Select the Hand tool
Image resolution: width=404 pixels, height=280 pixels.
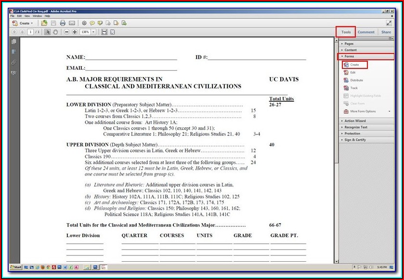56,32
